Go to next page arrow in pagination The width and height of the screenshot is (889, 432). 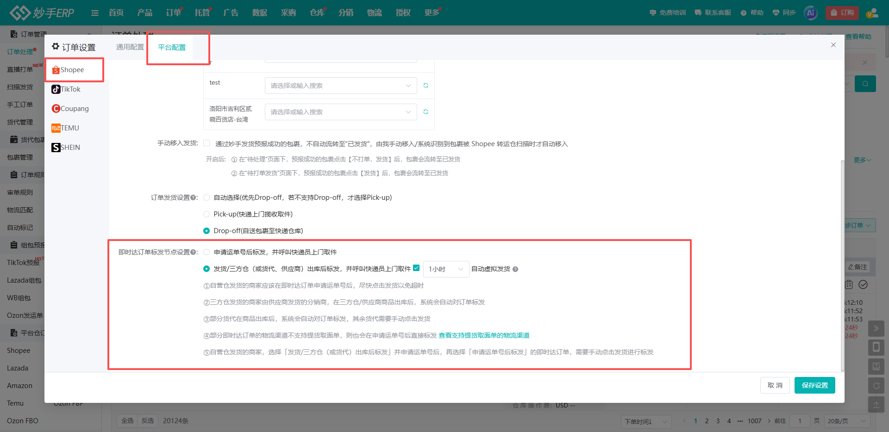769,421
